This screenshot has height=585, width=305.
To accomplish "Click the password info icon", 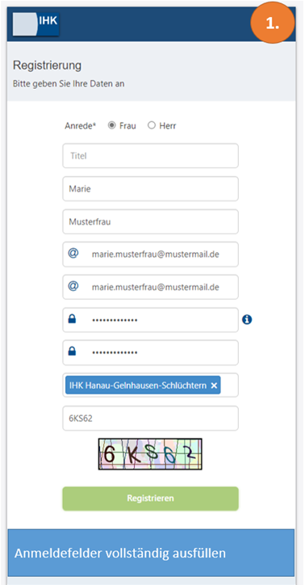I will pos(247,320).
